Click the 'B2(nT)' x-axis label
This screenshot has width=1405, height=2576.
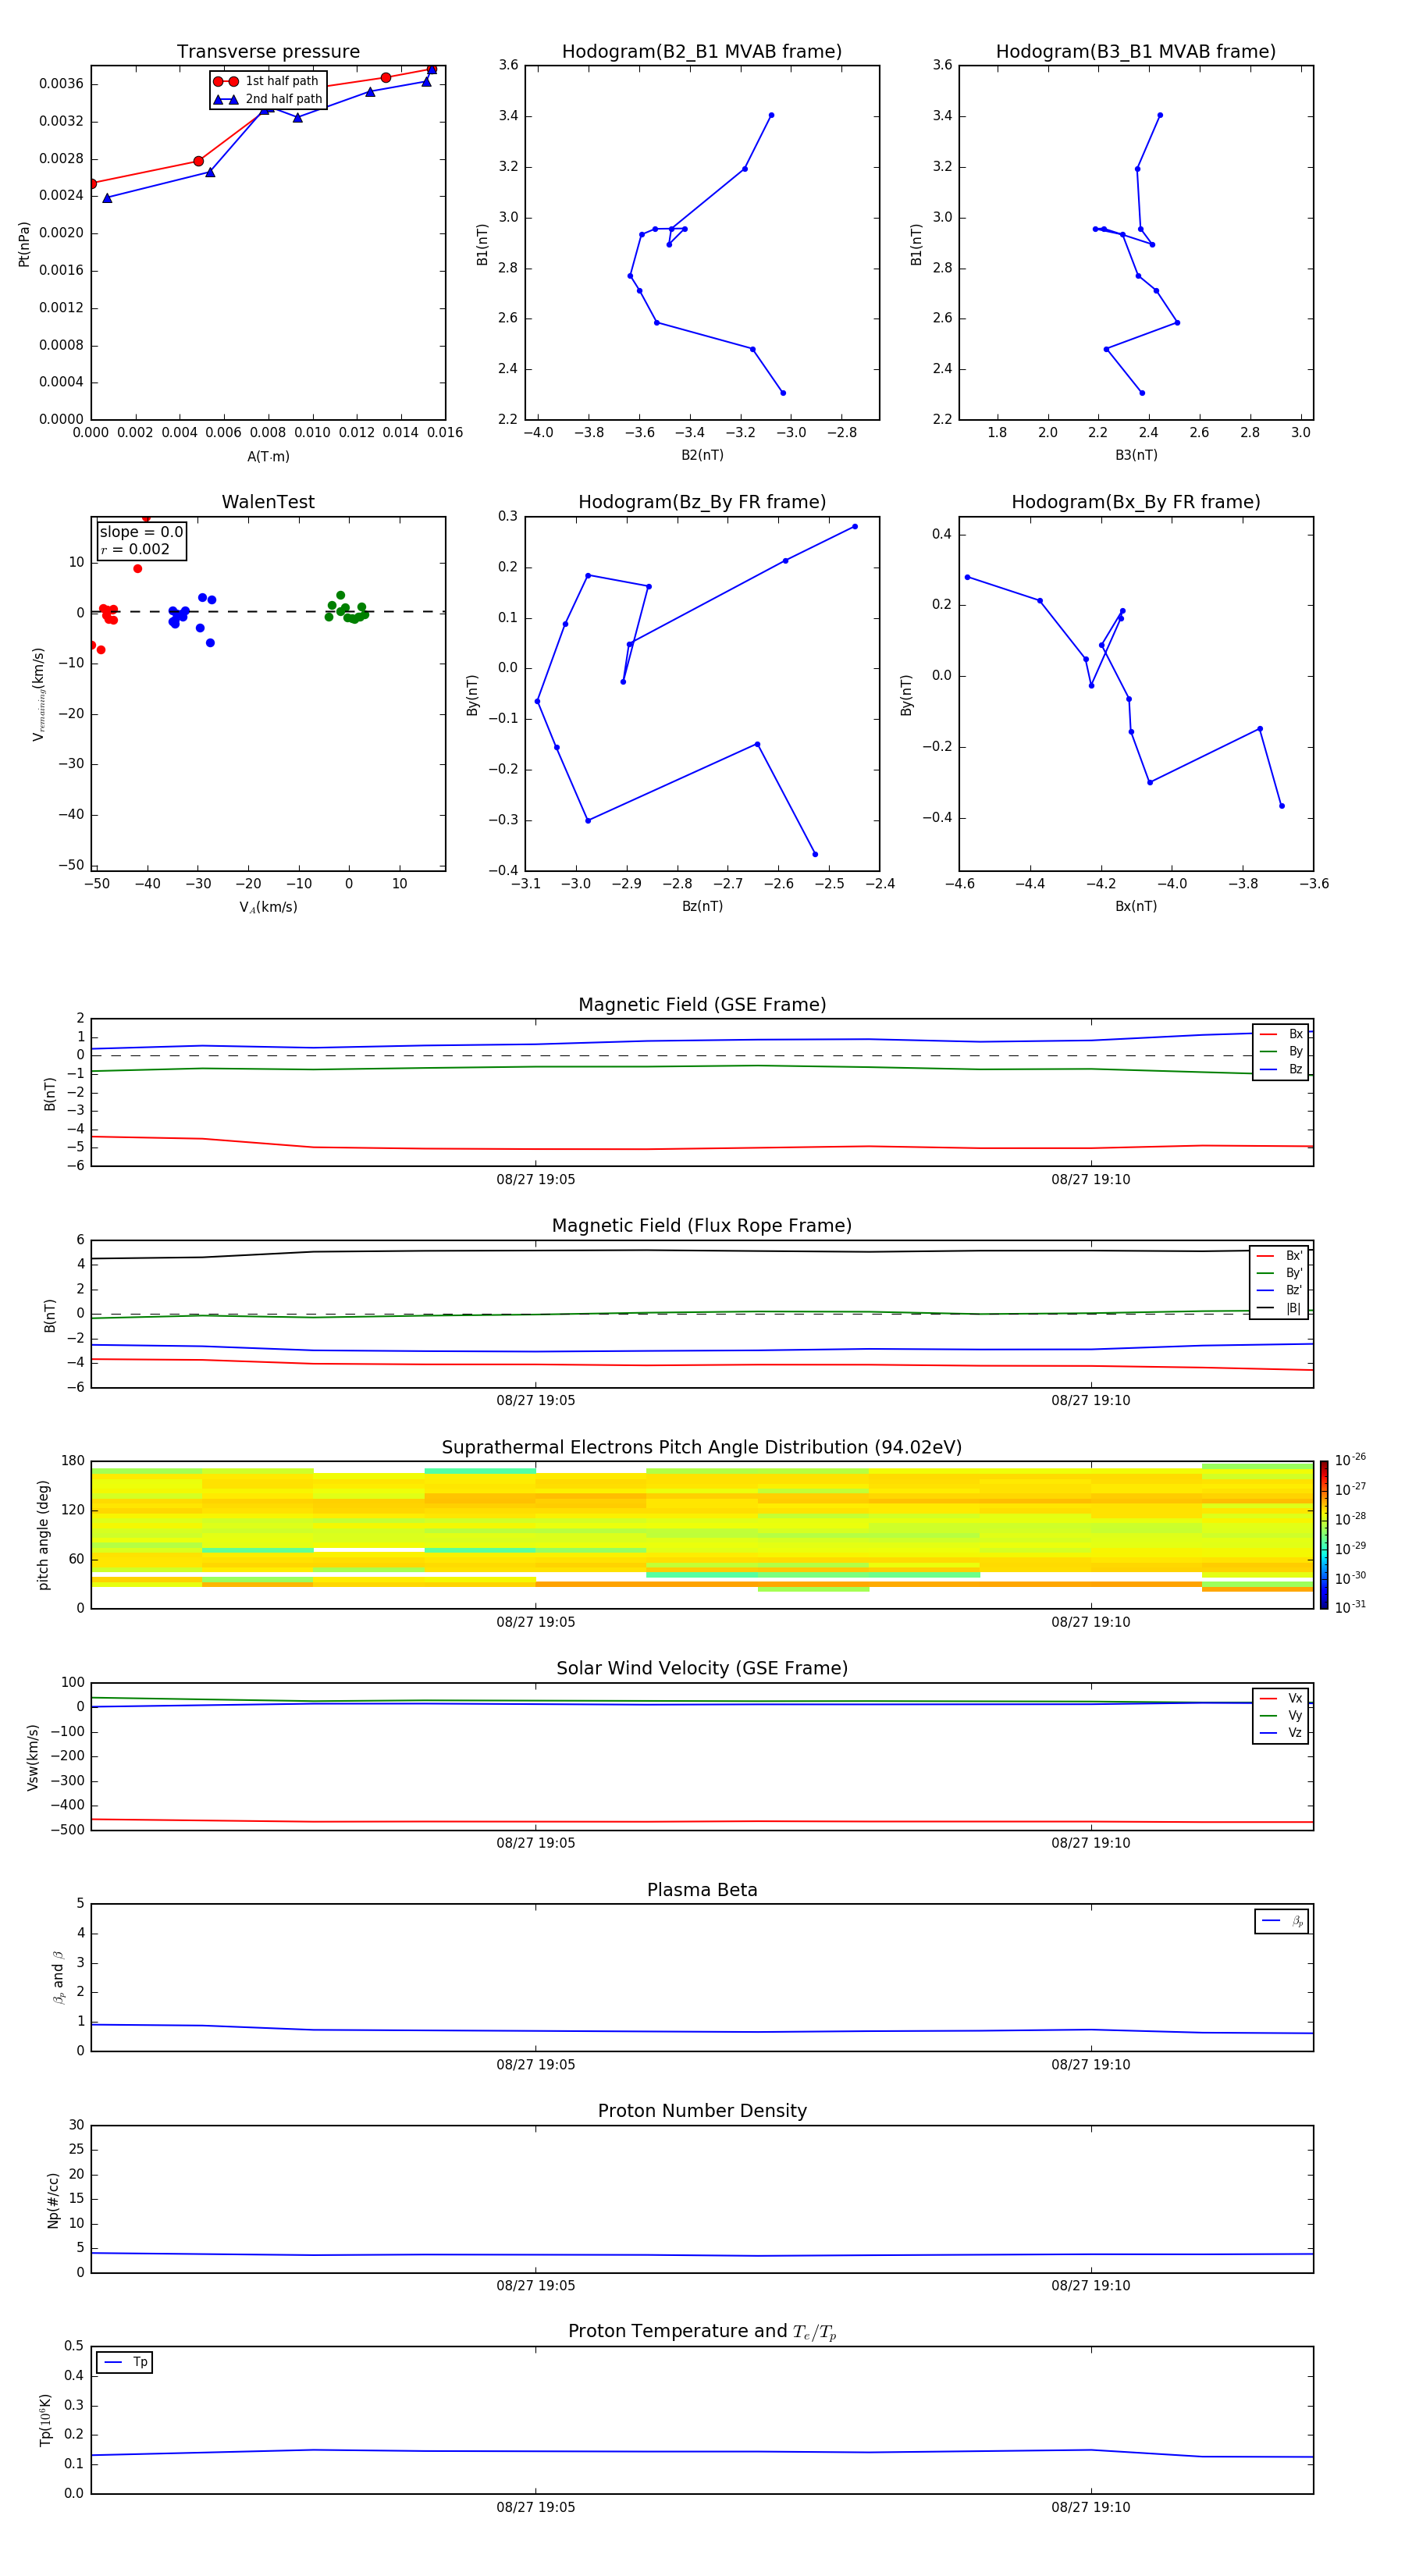(702, 455)
